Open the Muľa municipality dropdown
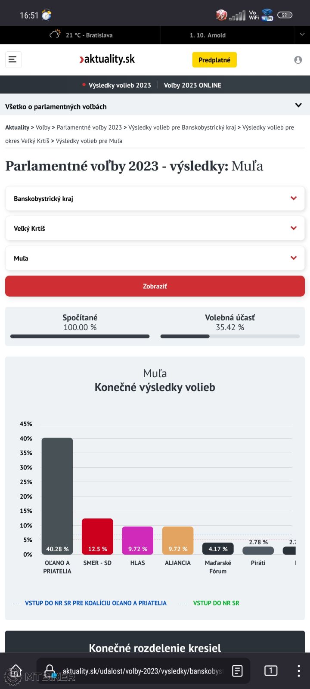The image size is (310, 689). tap(294, 258)
